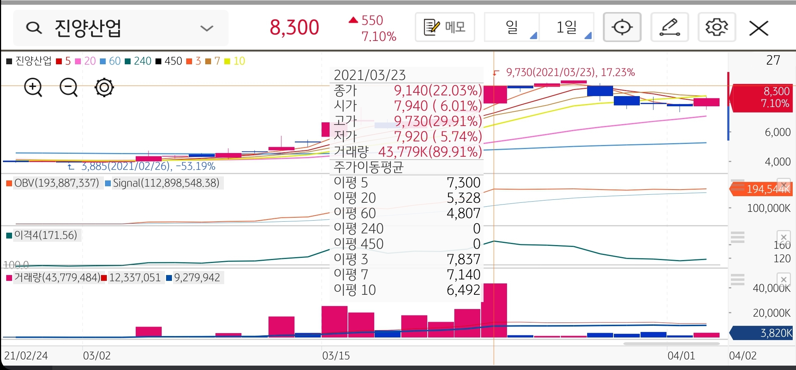The width and height of the screenshot is (796, 370).
Task: Click the blue 60-day moving average legend
Action: (x=110, y=61)
